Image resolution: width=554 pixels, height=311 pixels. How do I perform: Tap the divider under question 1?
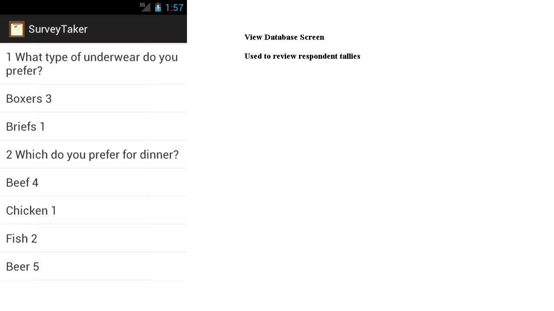(x=93, y=84)
